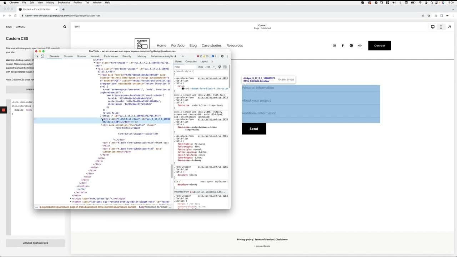The image size is (457, 257).
Task: Toggle the .cls element classes button
Action: [208, 67]
